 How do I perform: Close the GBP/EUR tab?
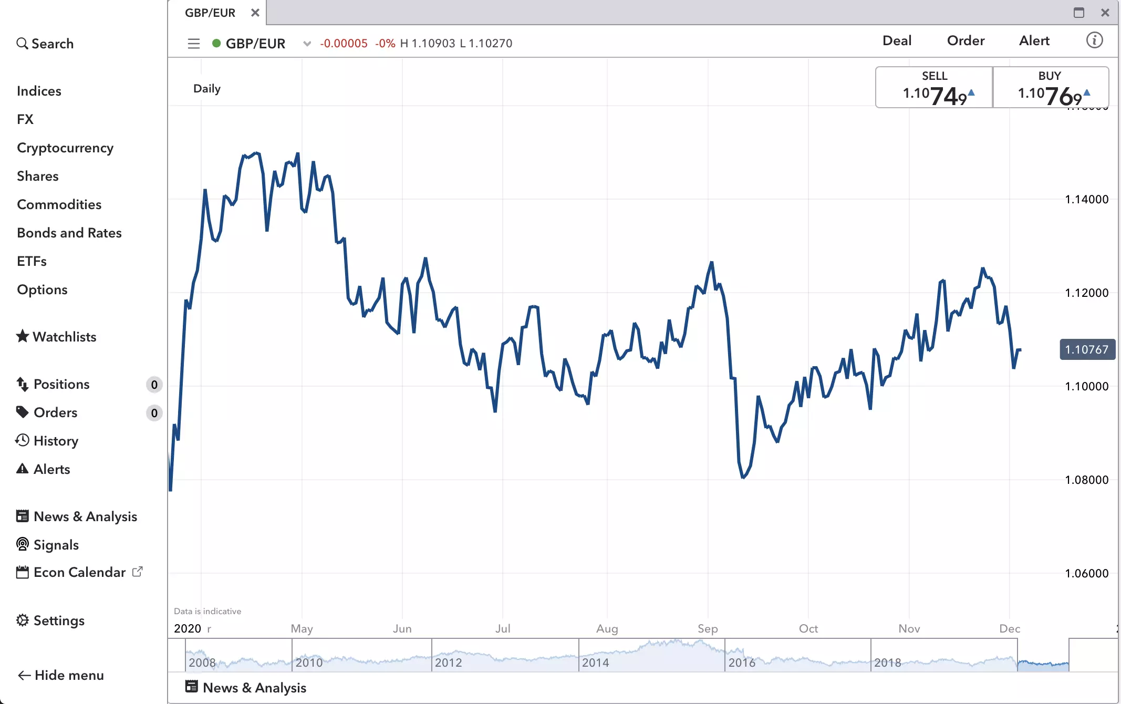[255, 13]
